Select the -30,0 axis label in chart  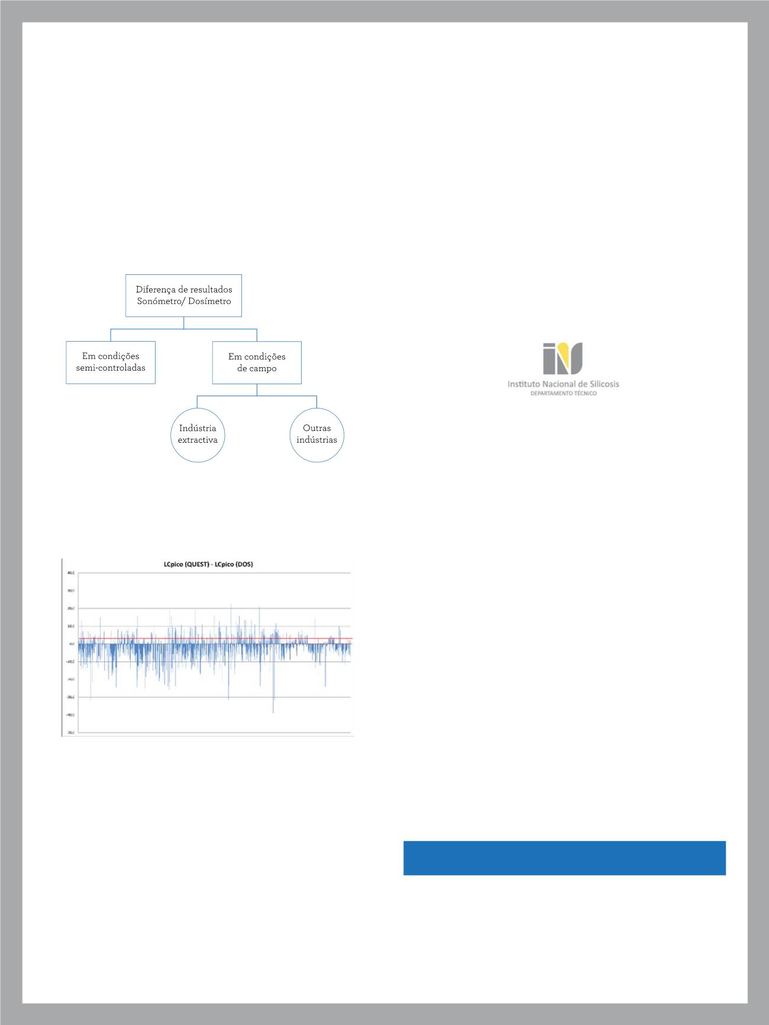coord(70,698)
